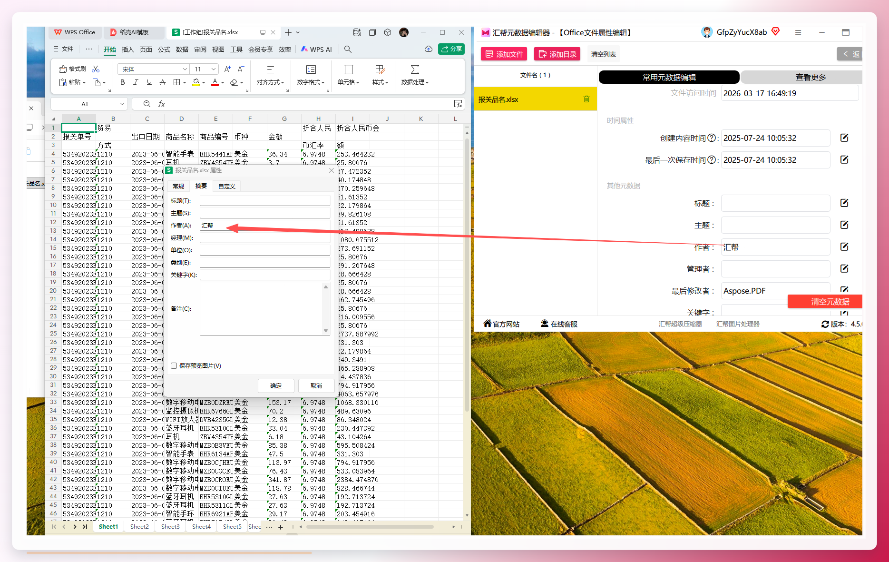Click the formula editor icon at bar end
Viewport: 889px width, 562px height.
(458, 104)
